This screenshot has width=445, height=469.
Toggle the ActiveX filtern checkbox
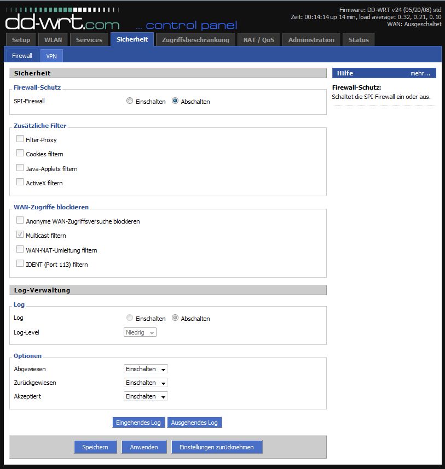[x=20, y=183]
